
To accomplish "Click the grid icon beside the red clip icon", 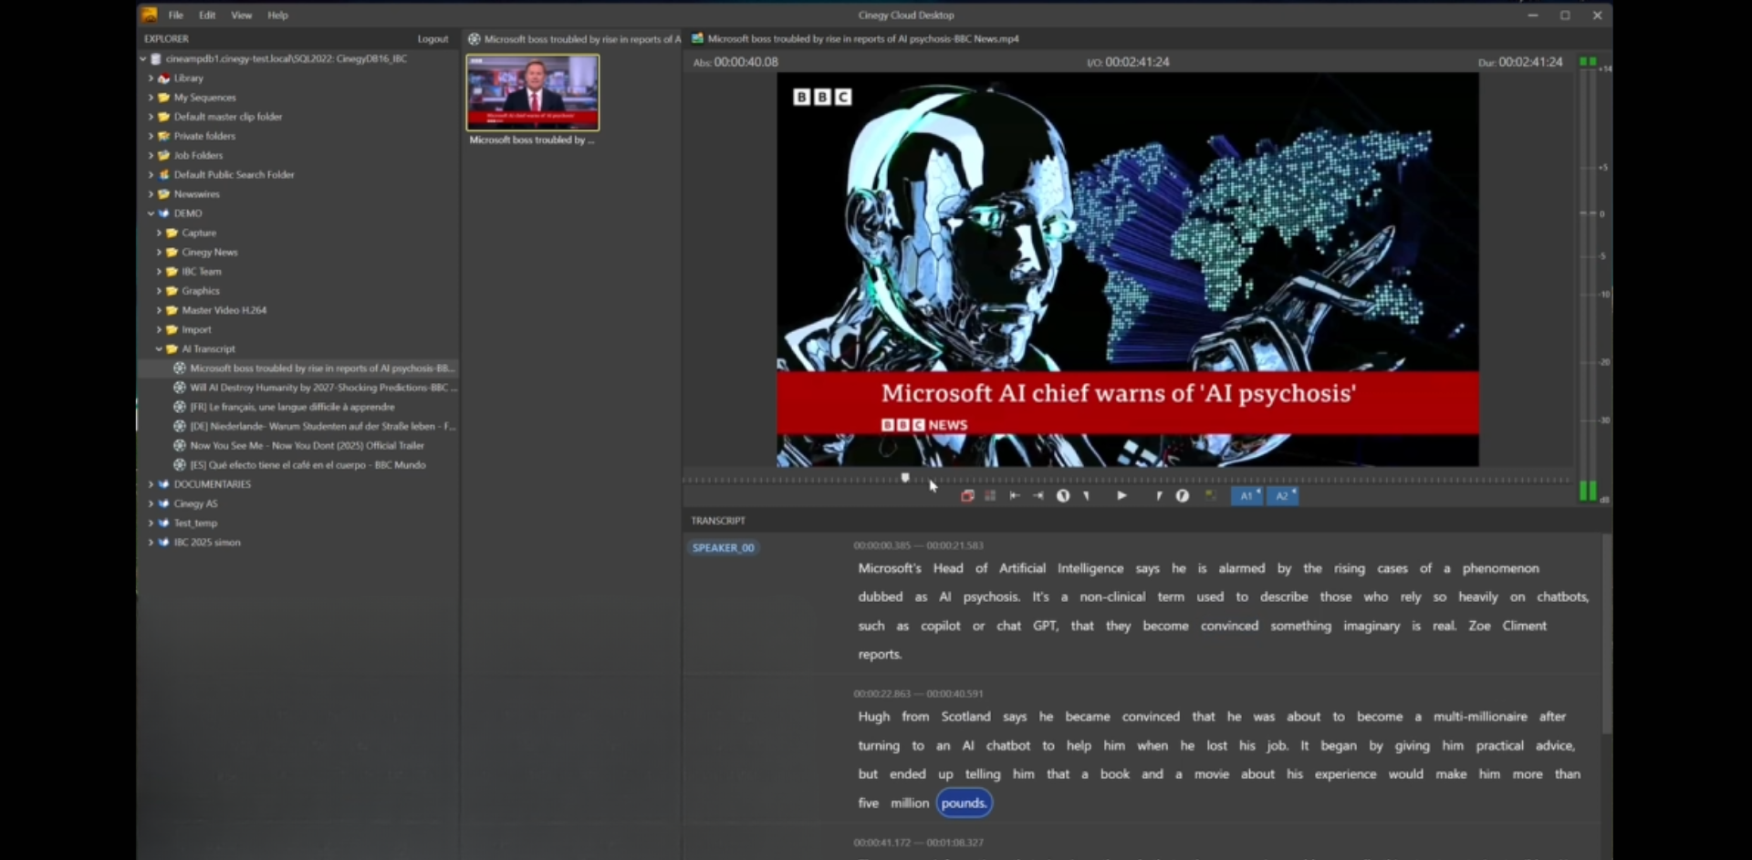I will (x=990, y=496).
